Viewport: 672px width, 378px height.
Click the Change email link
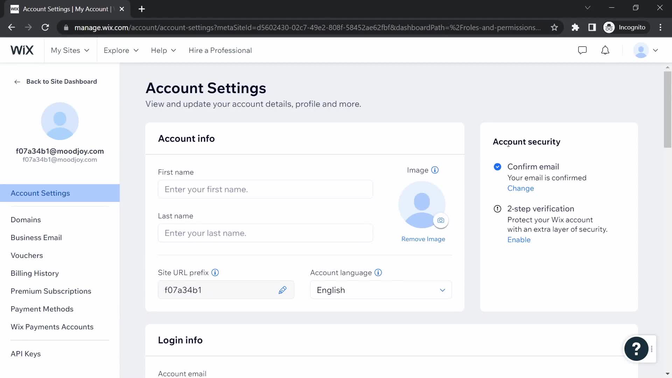pyautogui.click(x=520, y=188)
